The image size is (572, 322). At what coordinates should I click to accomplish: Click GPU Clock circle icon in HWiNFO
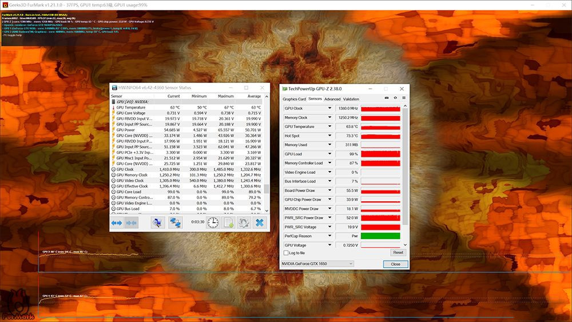[113, 169]
